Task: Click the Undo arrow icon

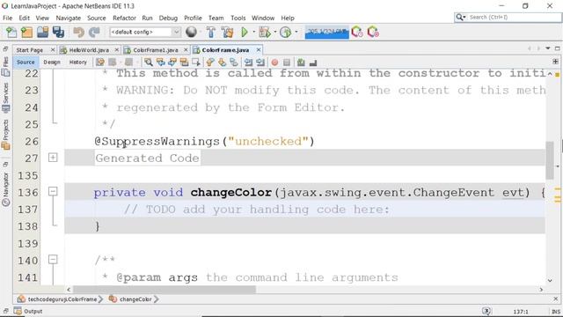Action: (x=78, y=33)
